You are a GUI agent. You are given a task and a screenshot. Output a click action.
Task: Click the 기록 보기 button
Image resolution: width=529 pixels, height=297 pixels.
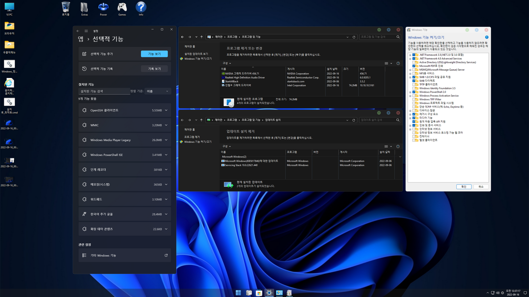coord(154,69)
